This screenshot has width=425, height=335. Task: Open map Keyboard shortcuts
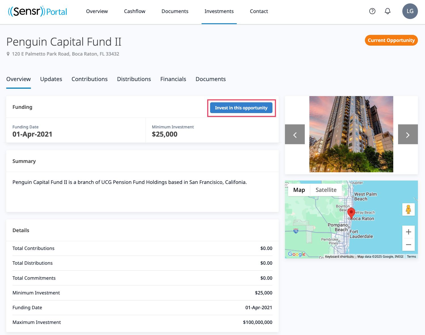339,256
